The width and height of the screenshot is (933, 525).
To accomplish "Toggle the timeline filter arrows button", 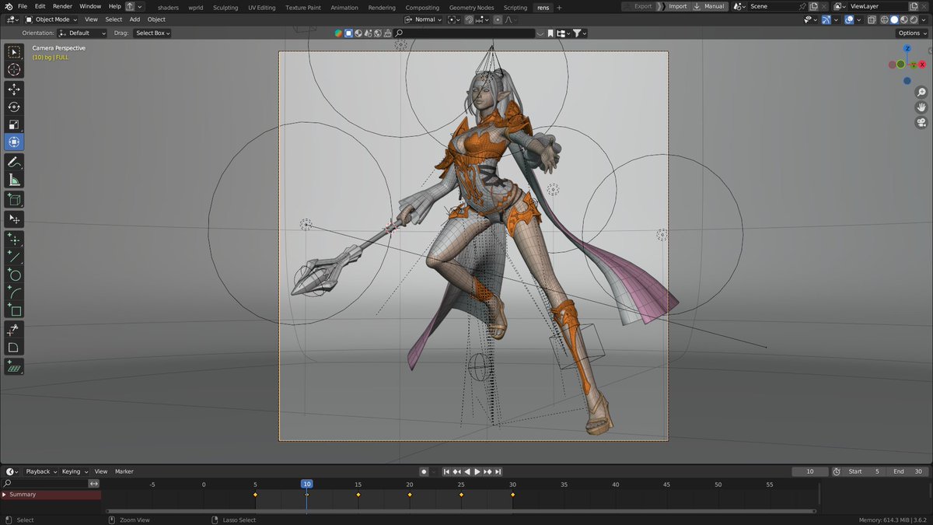I will tap(94, 483).
